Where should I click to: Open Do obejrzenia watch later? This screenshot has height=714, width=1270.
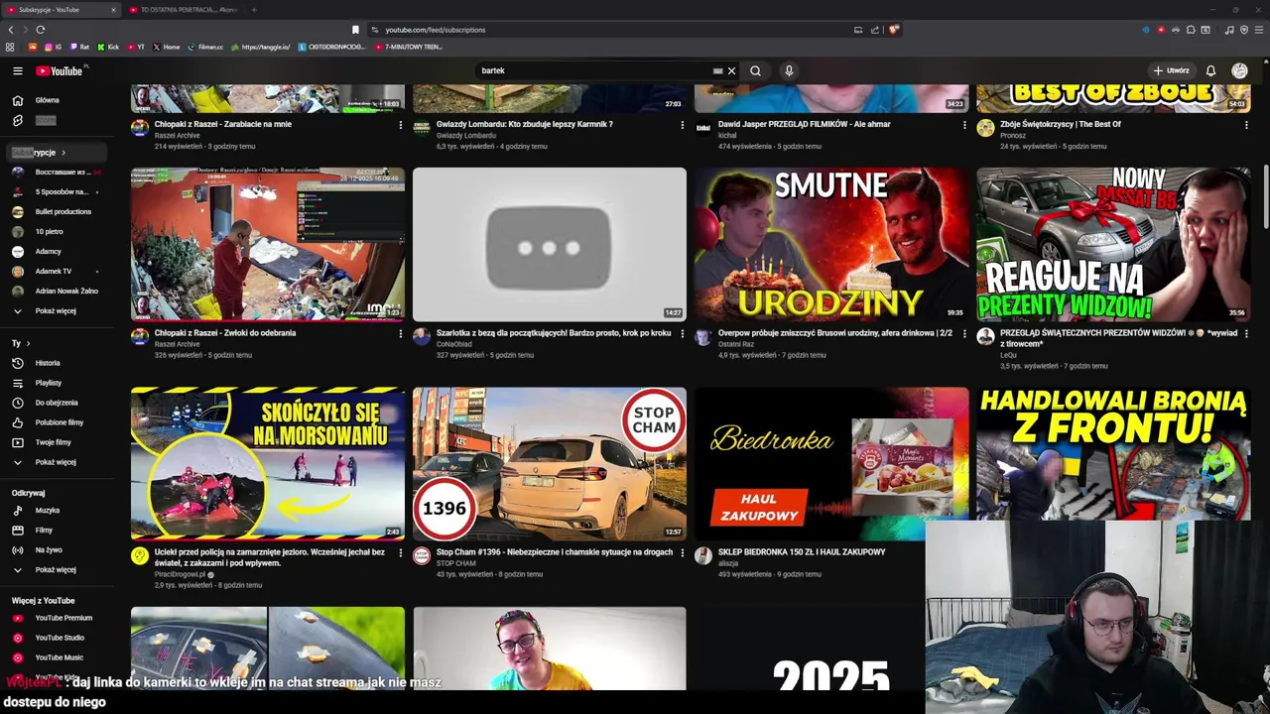point(58,403)
